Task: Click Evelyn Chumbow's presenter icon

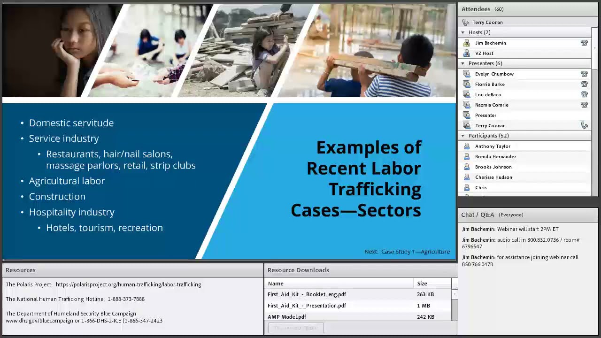Action: 466,74
